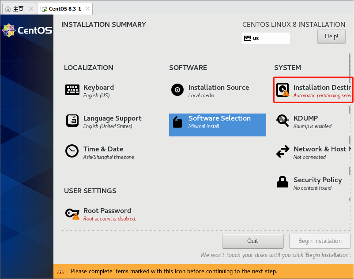354x279 pixels.
Task: Click the Security Policy label
Action: pos(318,180)
